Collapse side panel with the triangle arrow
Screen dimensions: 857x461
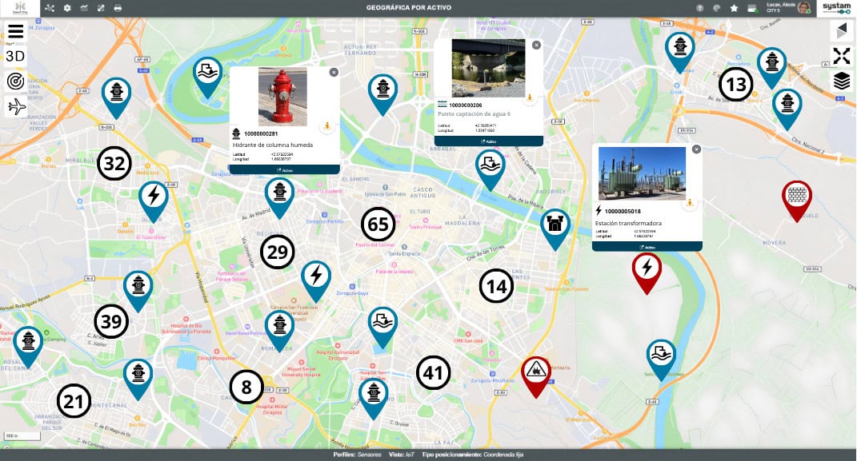[842, 30]
